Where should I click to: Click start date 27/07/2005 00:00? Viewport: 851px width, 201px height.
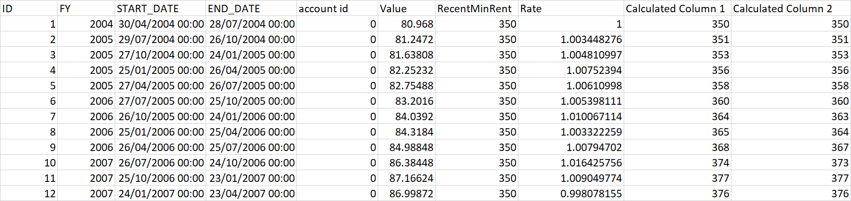point(160,101)
